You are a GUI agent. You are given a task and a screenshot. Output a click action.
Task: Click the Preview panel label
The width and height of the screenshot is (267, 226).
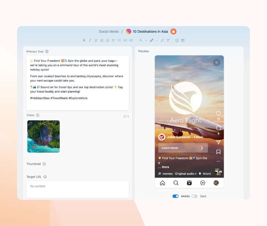[143, 51]
